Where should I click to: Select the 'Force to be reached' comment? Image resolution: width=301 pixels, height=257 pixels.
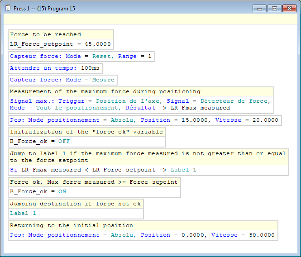61,34
